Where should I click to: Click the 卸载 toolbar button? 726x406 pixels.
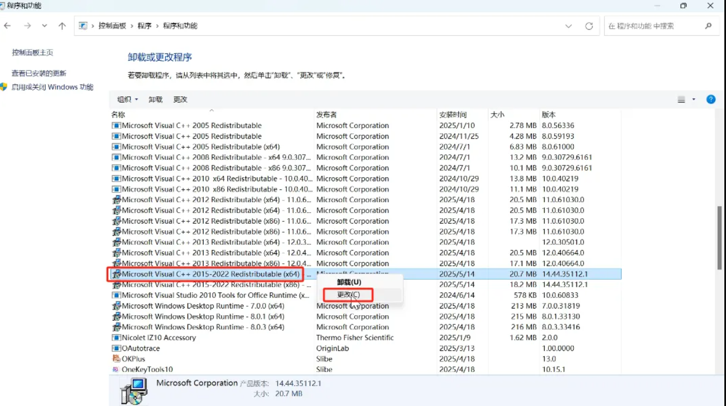click(156, 99)
